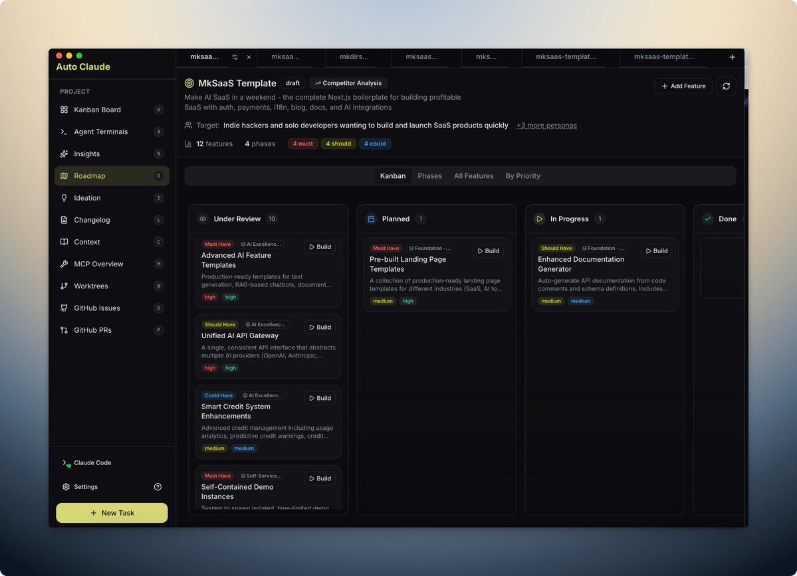Viewport: 797px width, 576px height.
Task: Select the mksaas... project tab
Action: [421, 57]
